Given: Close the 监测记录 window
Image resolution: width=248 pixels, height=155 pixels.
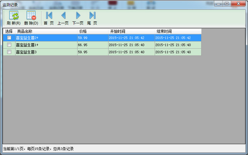Looking at the screenshot, I should tap(238, 4).
